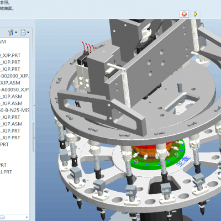
Task: Select the top-level assembly ending in SM
Action: (3, 41)
